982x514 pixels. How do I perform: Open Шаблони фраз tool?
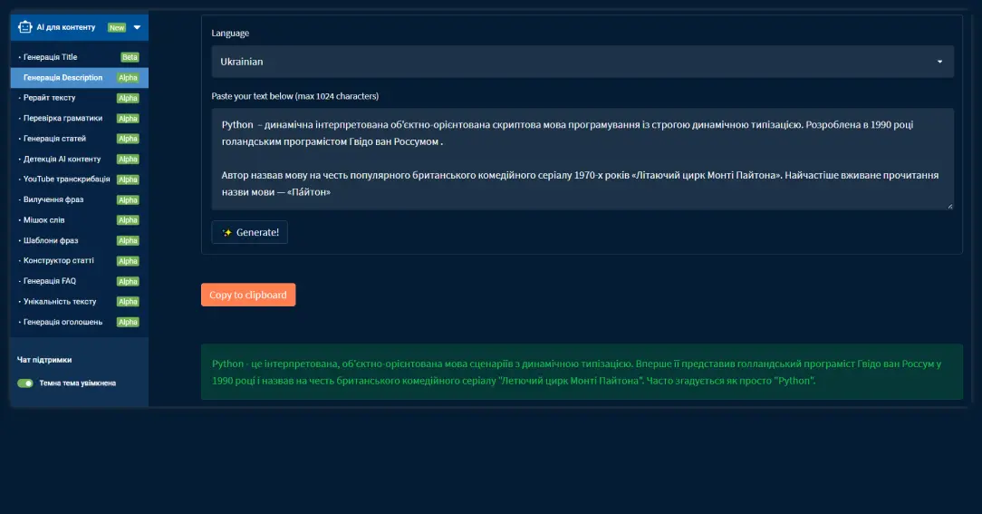[x=80, y=241]
